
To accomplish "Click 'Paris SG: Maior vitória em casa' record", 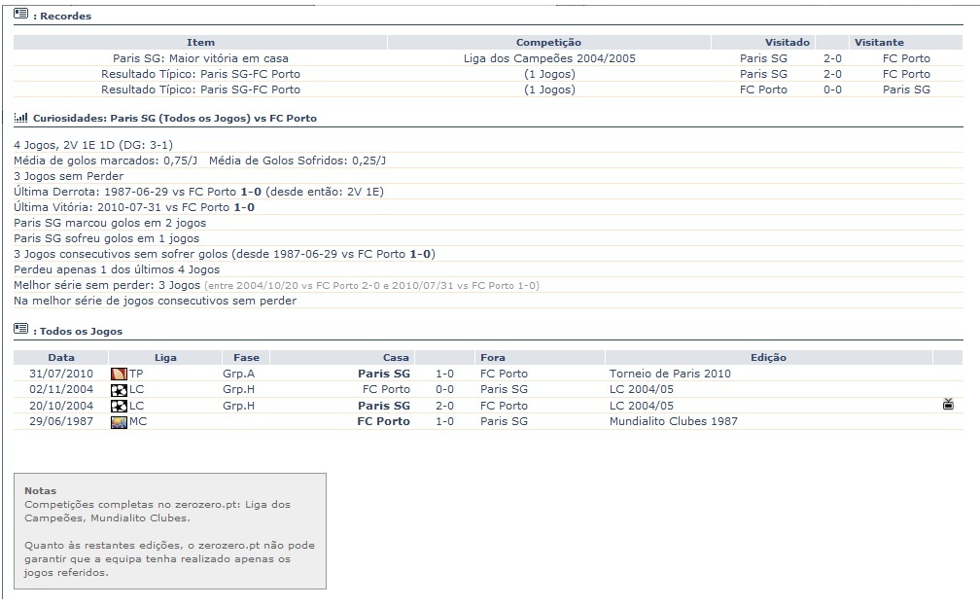I will 200,58.
